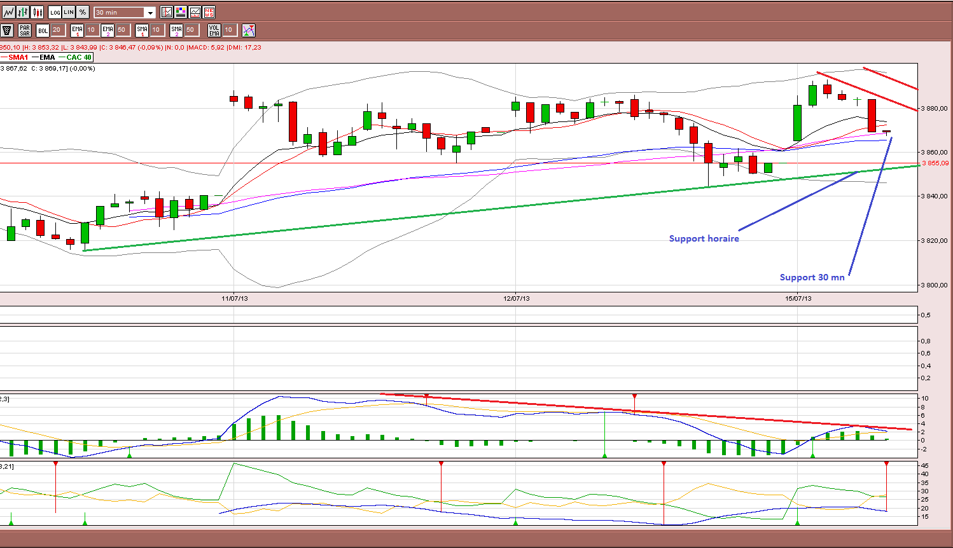Click the 12/07/13 date label
This screenshot has width=953, height=548.
click(517, 298)
